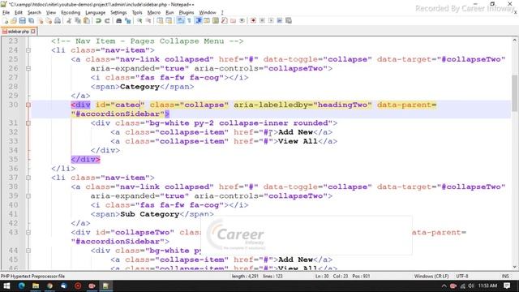Click the Close document toolbar icon
519x292 pixels.
(40, 20)
